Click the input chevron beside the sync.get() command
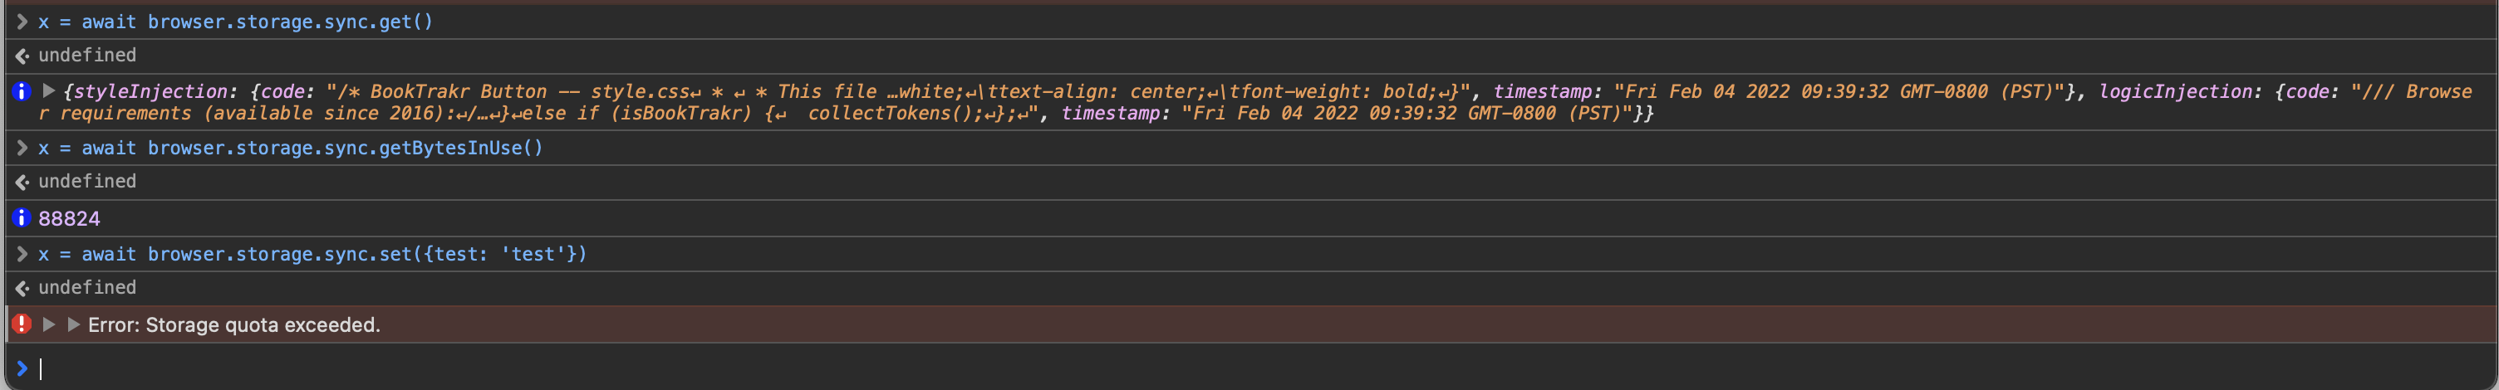The width and height of the screenshot is (2499, 390). tap(22, 22)
